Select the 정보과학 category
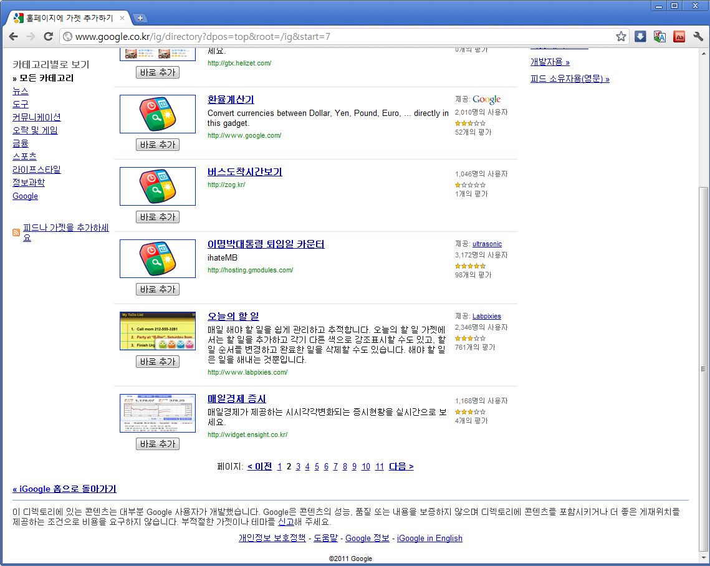The height and width of the screenshot is (566, 710). click(x=29, y=183)
